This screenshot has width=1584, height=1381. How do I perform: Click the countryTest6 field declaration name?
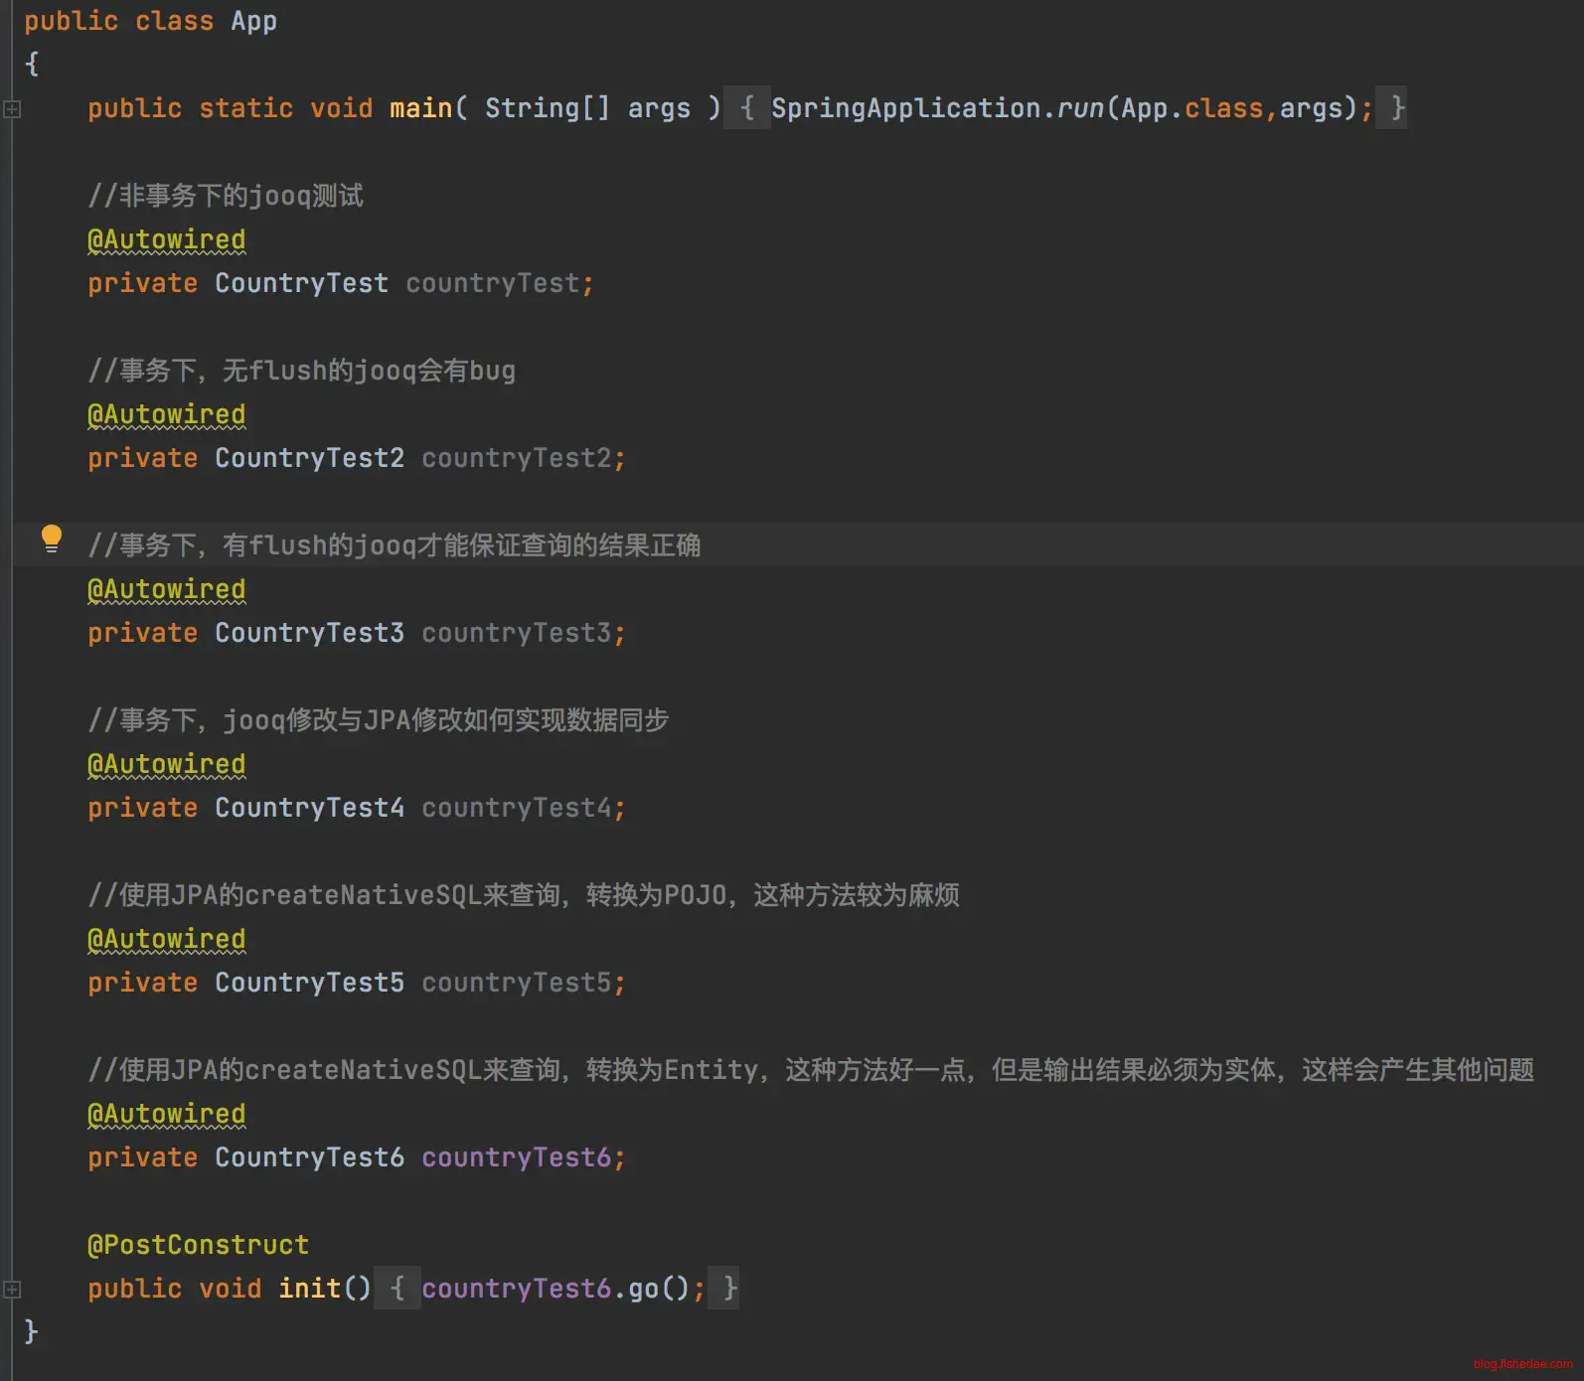pos(516,1157)
